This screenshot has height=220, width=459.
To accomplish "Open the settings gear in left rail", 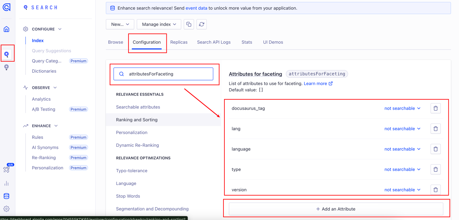I will [6, 209].
